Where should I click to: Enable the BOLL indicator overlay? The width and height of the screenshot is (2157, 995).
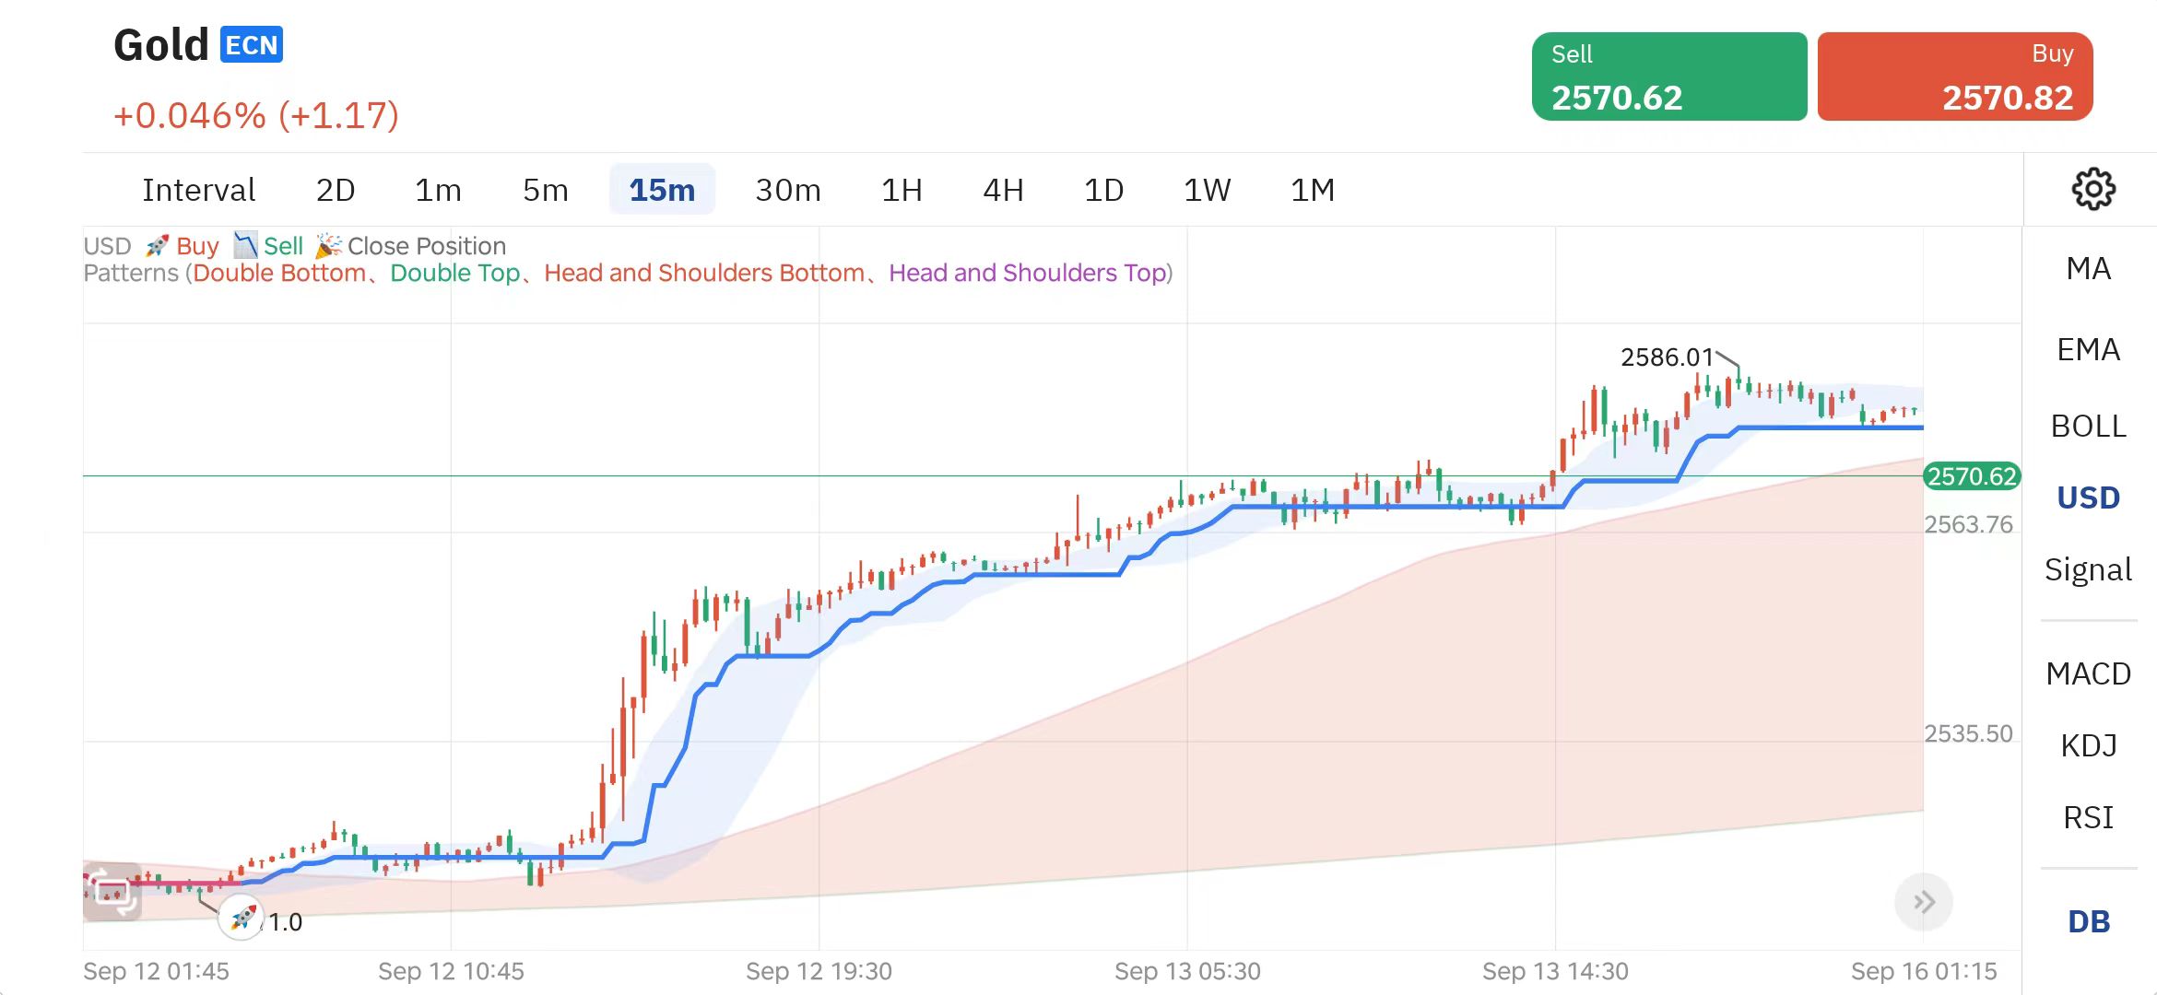[x=2088, y=427]
